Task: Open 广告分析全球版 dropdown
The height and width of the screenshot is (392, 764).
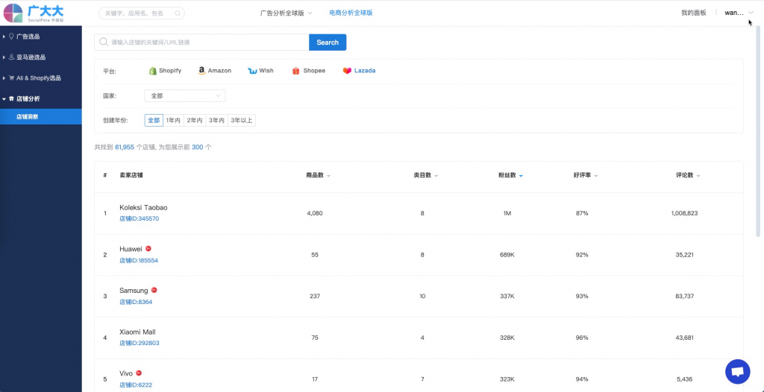Action: coord(286,13)
